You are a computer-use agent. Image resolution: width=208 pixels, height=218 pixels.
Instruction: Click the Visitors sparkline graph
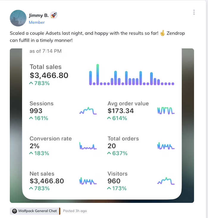click(x=166, y=181)
